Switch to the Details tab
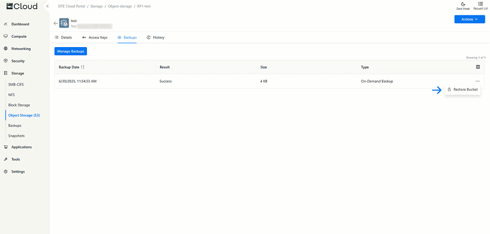This screenshot has height=234, width=490. pos(63,37)
